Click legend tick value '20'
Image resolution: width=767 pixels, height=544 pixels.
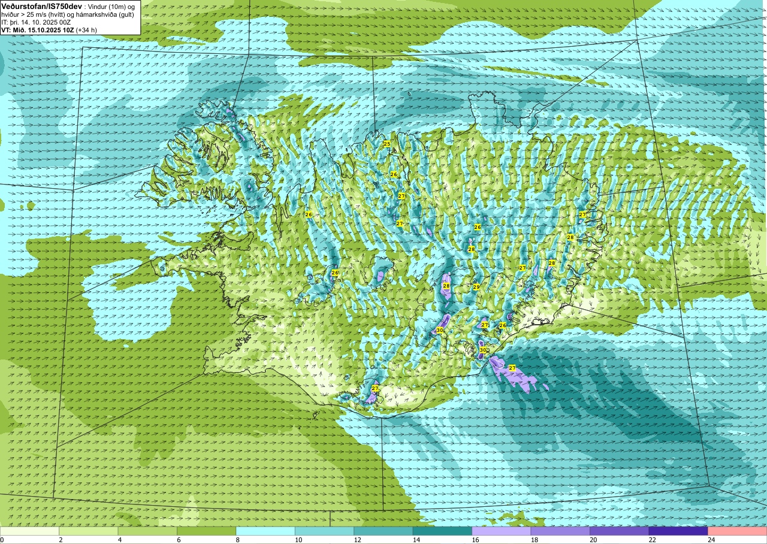pyautogui.click(x=593, y=540)
